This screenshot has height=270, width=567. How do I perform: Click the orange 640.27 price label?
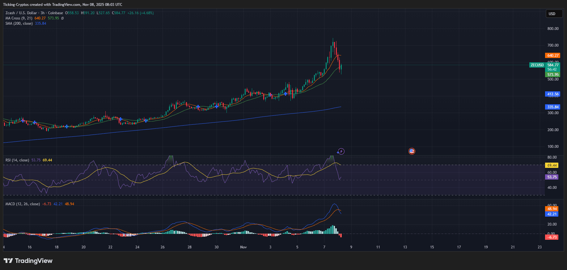click(553, 56)
